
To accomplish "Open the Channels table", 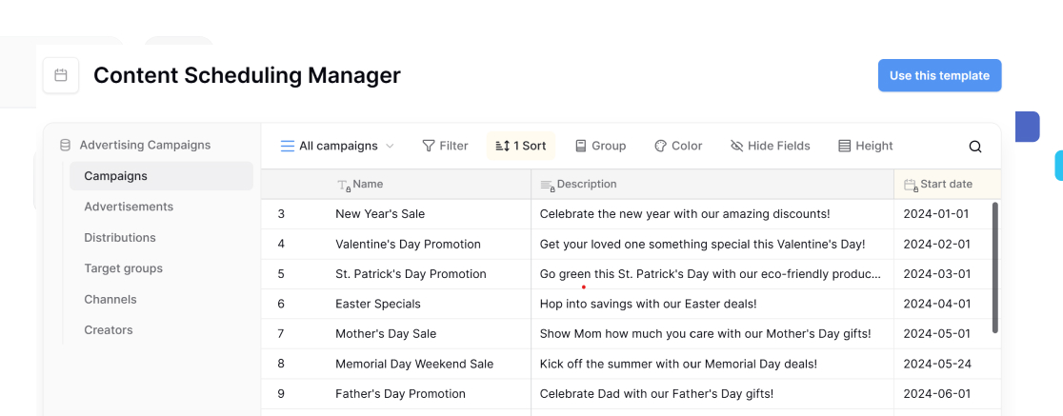I will [x=110, y=300].
